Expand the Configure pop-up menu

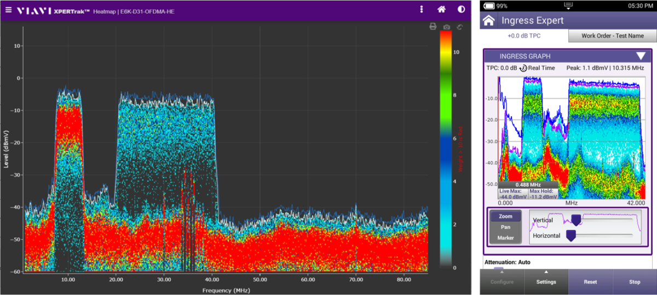pos(502,279)
